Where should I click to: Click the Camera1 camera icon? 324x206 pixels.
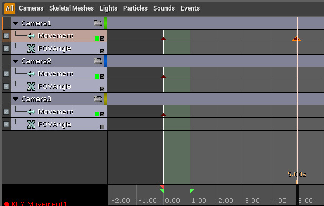click(98, 23)
